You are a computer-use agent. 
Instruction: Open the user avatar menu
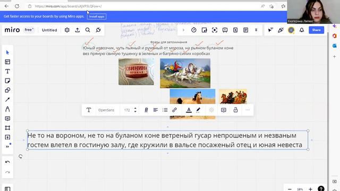pyautogui.click(x=291, y=30)
